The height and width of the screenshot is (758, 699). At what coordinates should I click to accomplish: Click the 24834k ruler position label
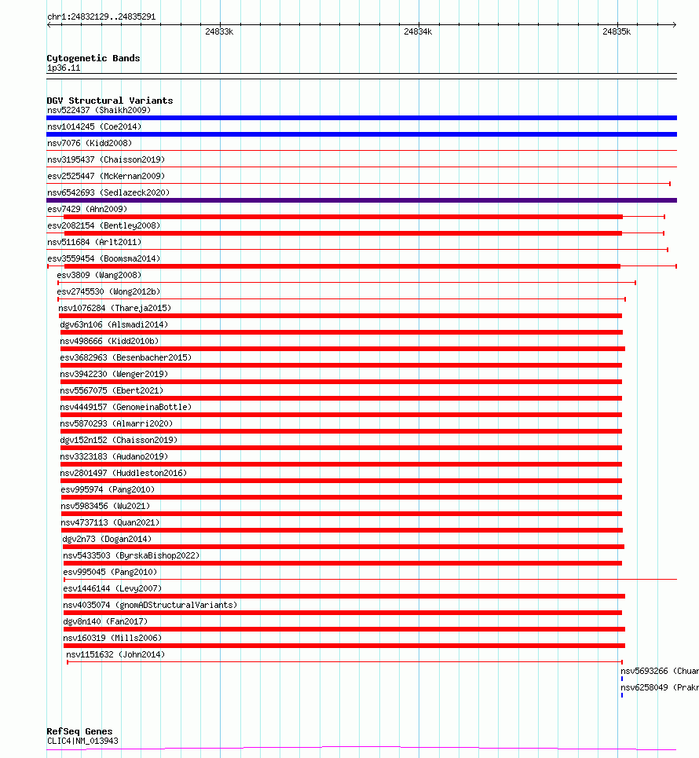[418, 31]
